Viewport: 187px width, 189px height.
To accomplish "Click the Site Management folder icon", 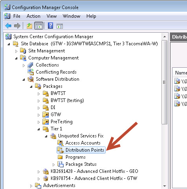I will tap(23, 51).
